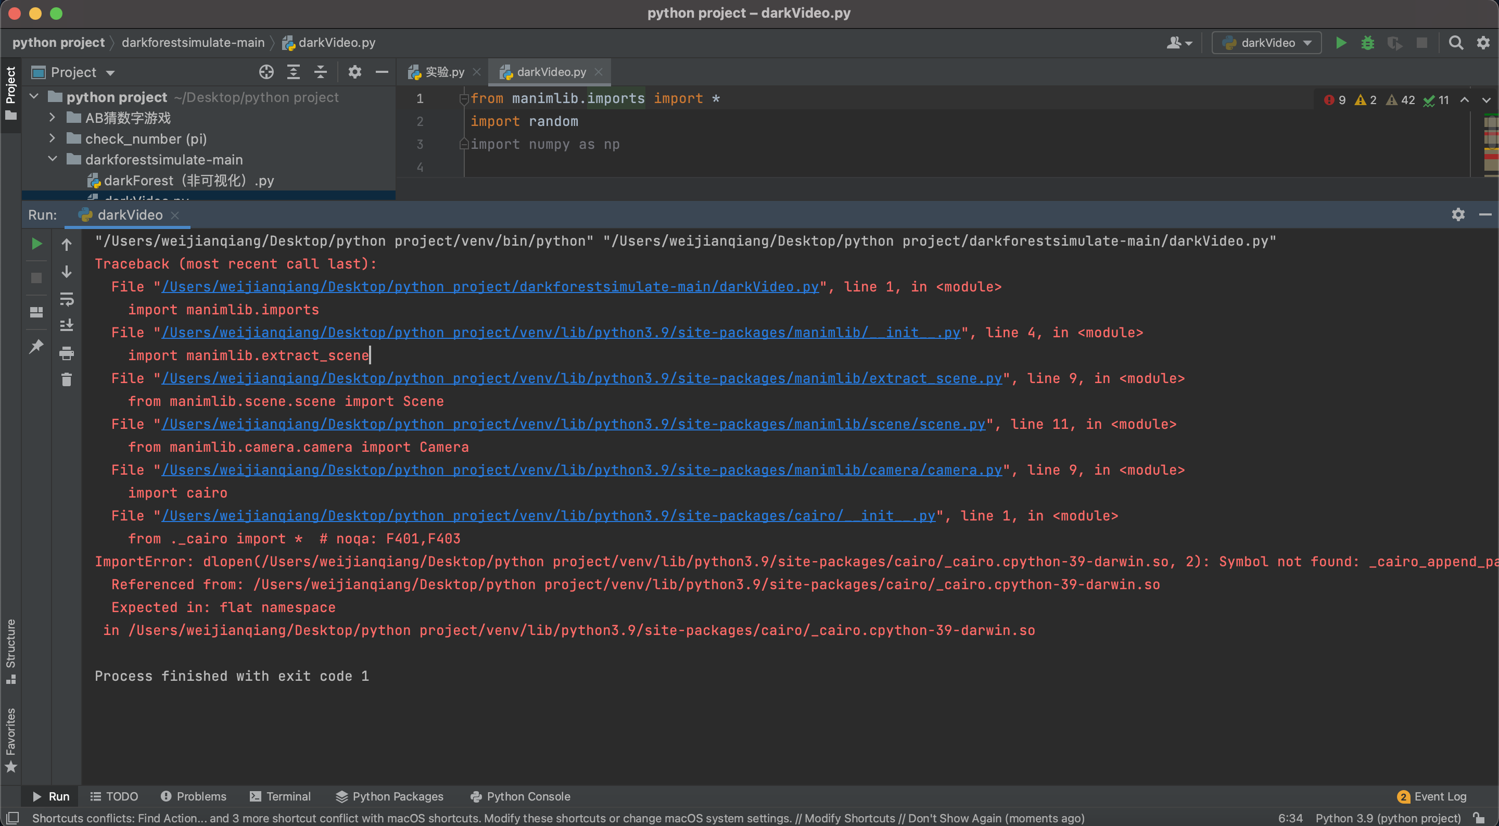This screenshot has width=1499, height=826.
Task: Rerun darkVideo in the Run panel
Action: [x=36, y=243]
